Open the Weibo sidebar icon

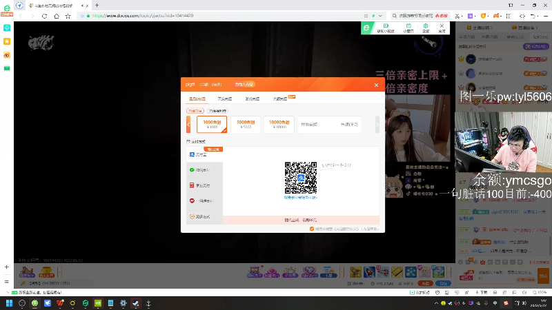point(7,55)
